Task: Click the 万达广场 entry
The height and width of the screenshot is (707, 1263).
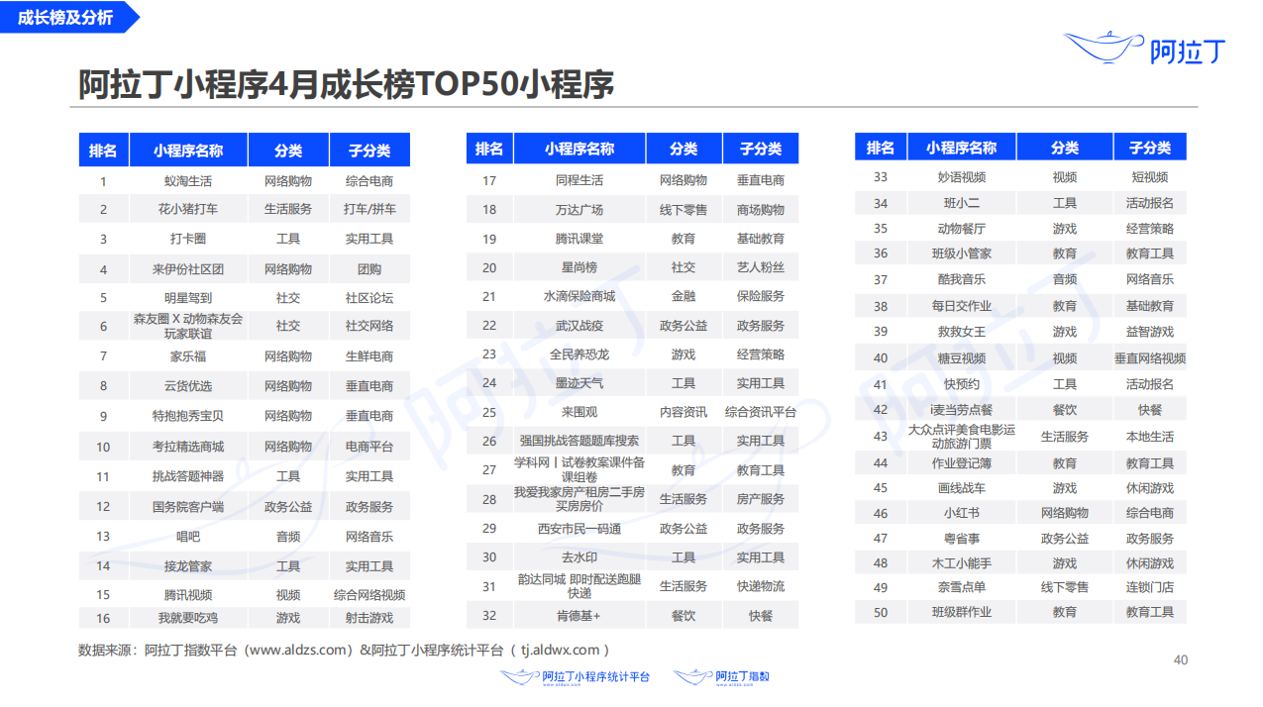Action: coord(579,210)
